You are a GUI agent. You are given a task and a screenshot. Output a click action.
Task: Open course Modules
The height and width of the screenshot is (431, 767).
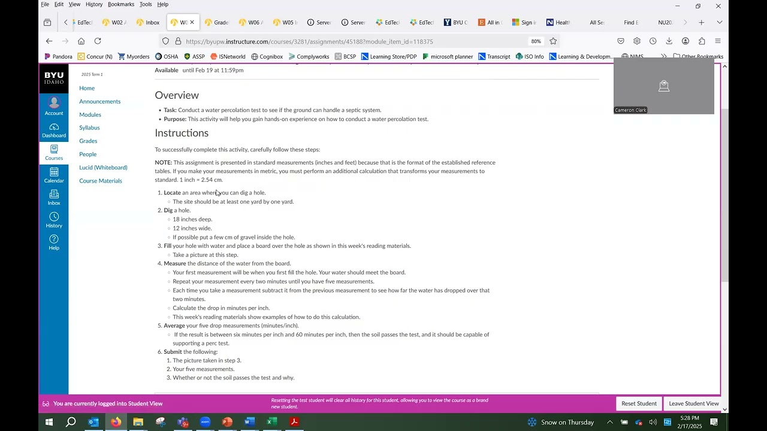click(x=90, y=114)
